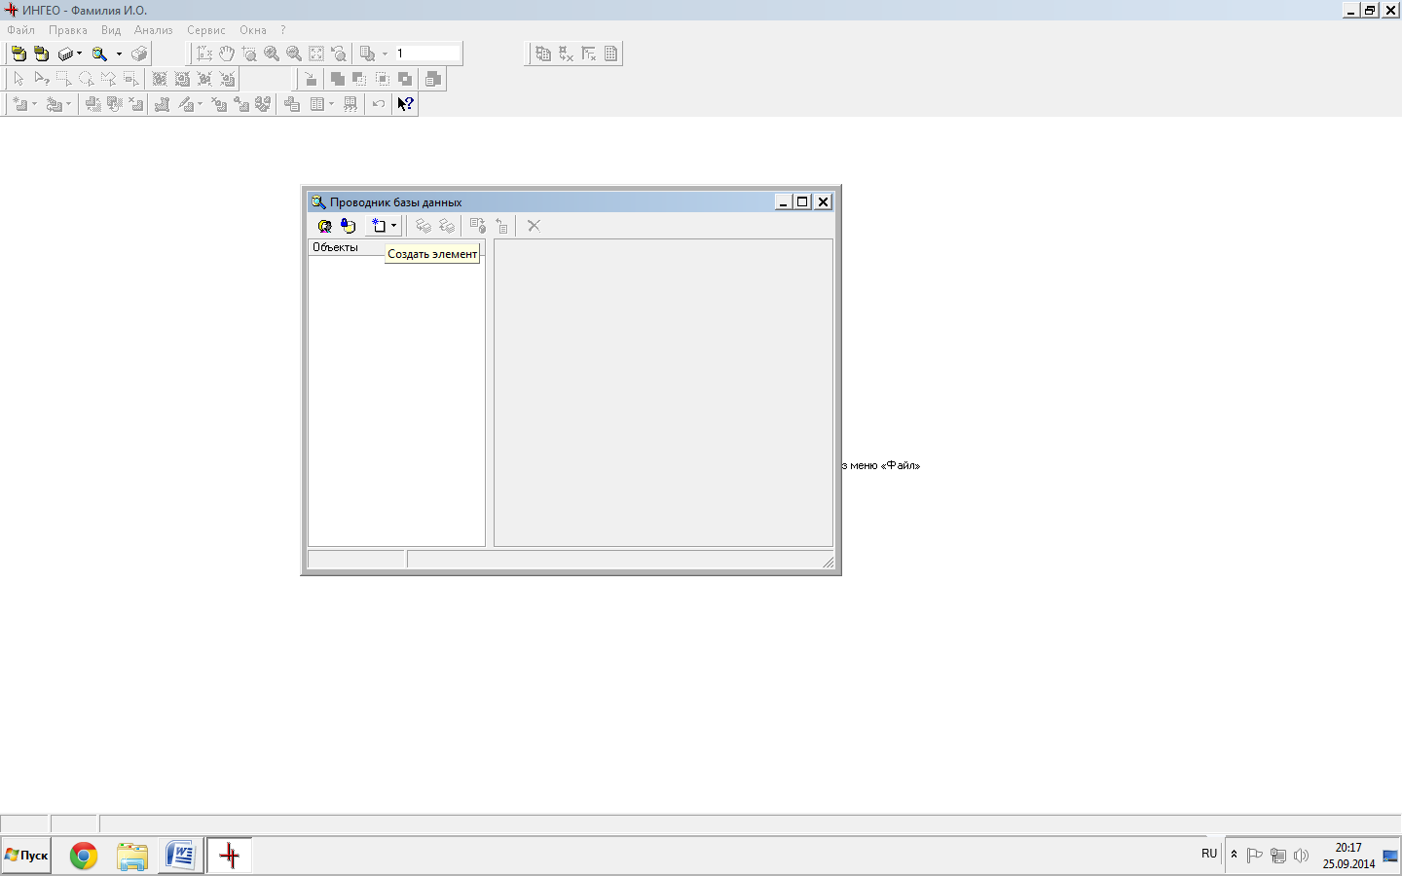Viewport: 1402px width, 876px height.
Task: Expand the arrow by the first third-row toolbar icon
Action: (34, 104)
